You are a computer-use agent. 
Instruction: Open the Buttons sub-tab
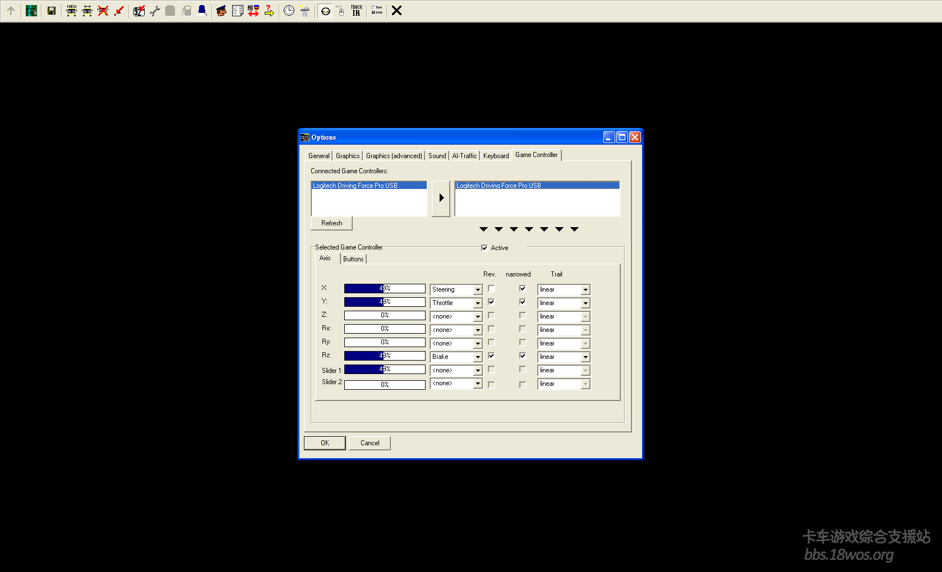[x=353, y=259]
